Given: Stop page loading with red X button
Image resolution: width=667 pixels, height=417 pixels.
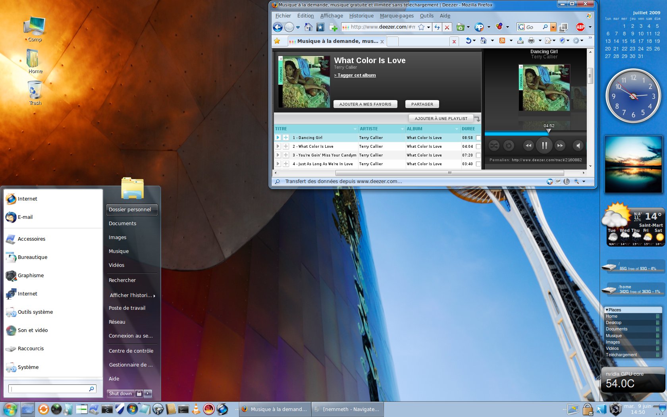Looking at the screenshot, I should [x=447, y=27].
